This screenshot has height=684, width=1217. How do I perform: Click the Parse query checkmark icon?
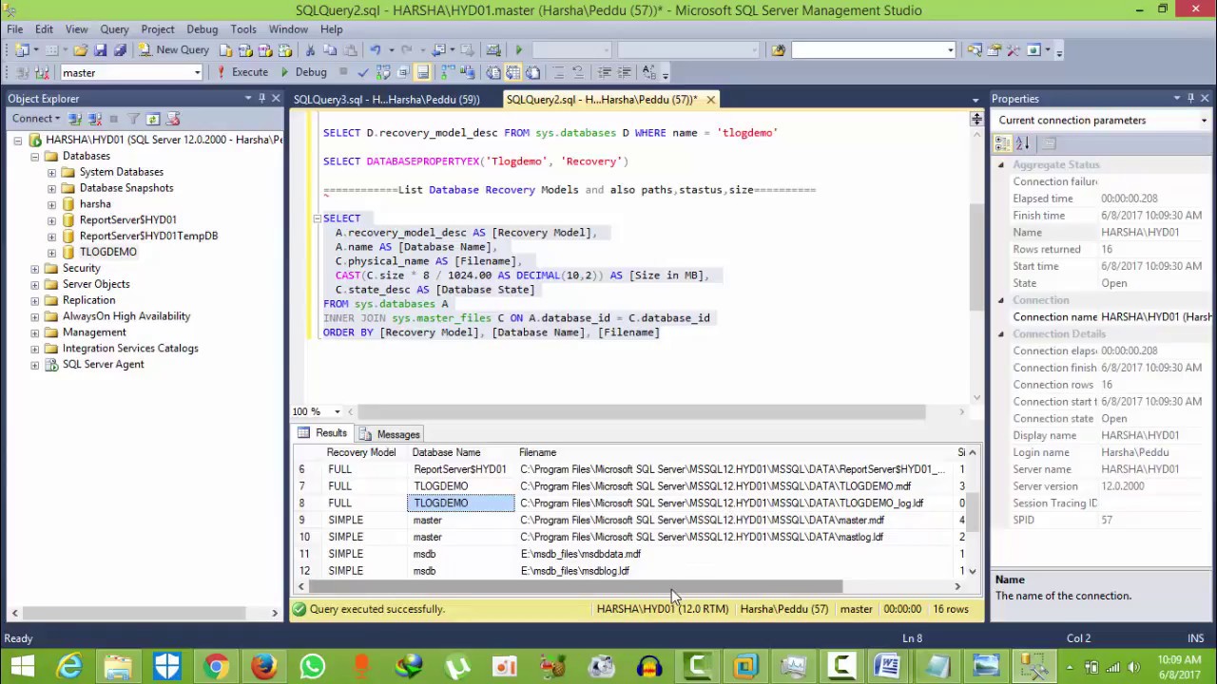click(x=363, y=72)
